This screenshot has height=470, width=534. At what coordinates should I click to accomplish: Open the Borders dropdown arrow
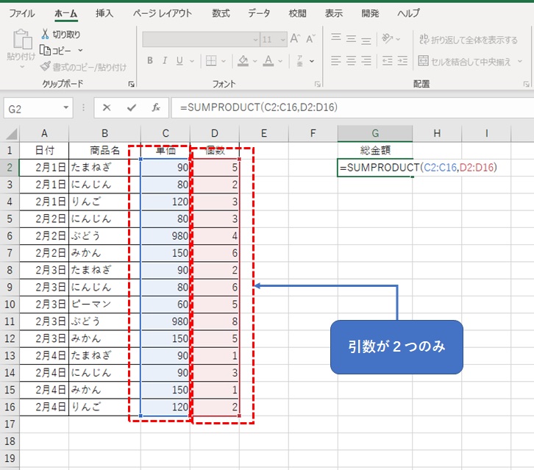(224, 61)
